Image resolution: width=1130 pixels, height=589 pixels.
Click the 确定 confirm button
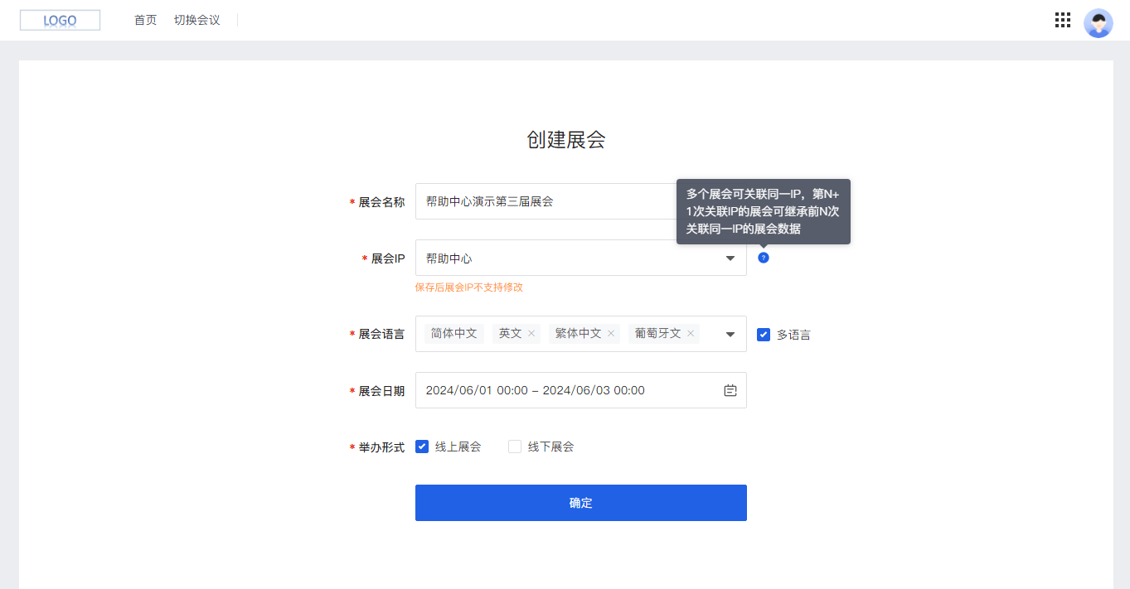coord(580,502)
